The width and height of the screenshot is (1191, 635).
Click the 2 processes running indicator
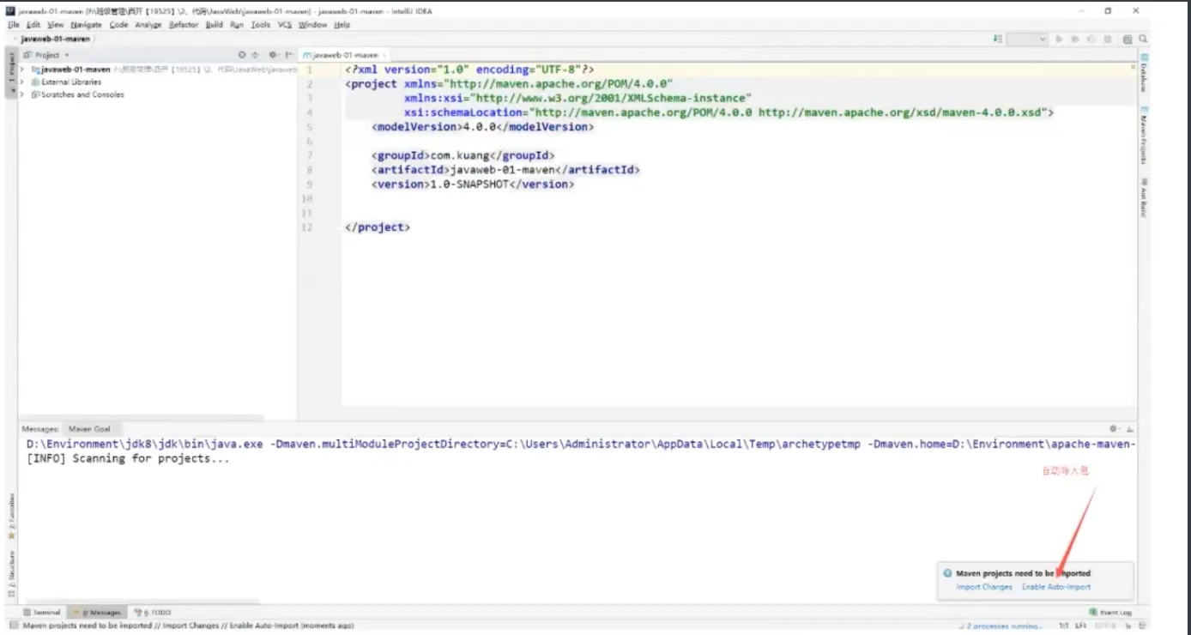point(1004,626)
